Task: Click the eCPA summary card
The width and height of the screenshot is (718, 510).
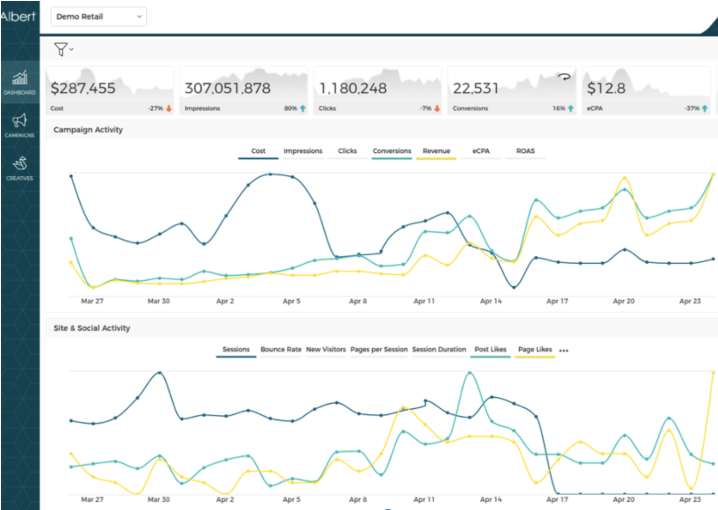Action: [x=646, y=90]
